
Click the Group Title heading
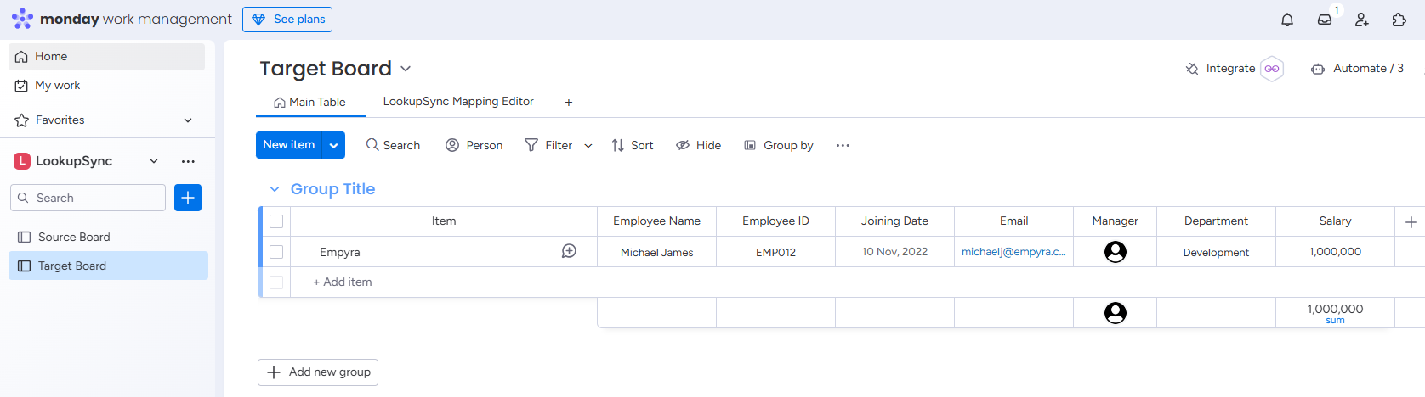332,189
